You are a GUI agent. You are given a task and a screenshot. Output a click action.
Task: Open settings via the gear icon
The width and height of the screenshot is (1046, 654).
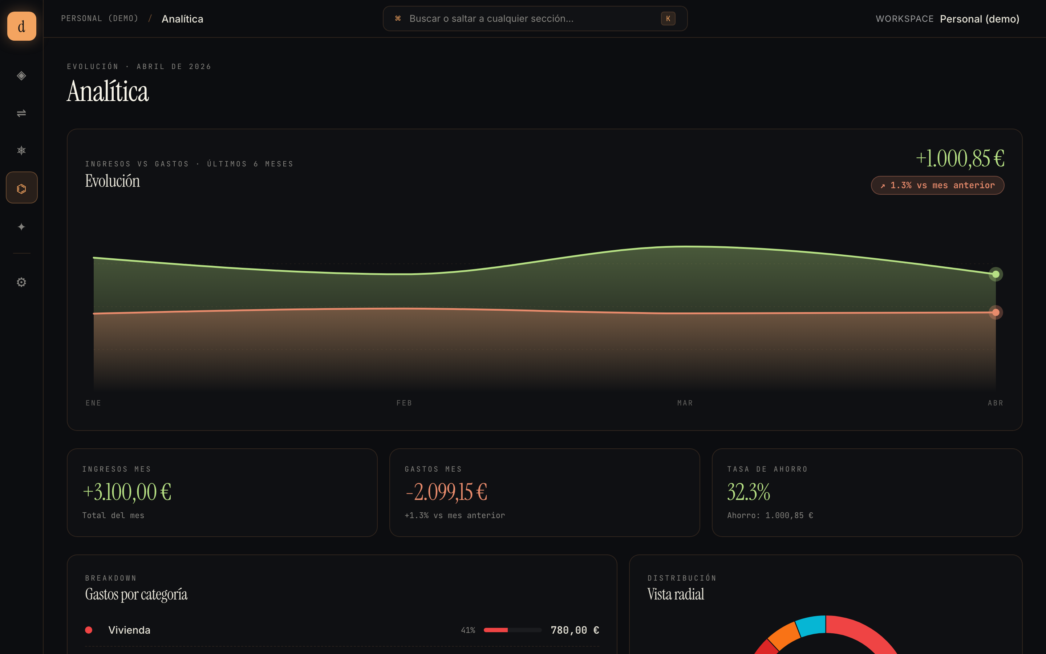click(21, 282)
